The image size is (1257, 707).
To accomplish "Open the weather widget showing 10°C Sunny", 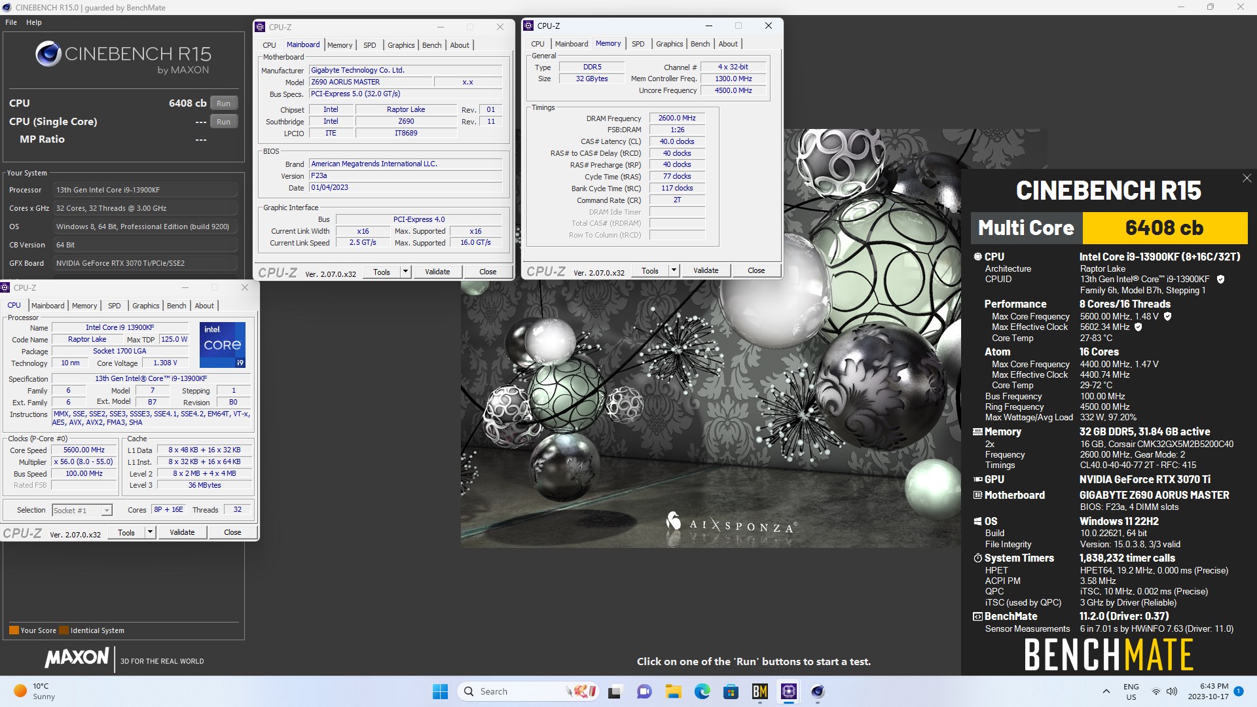I will click(35, 691).
